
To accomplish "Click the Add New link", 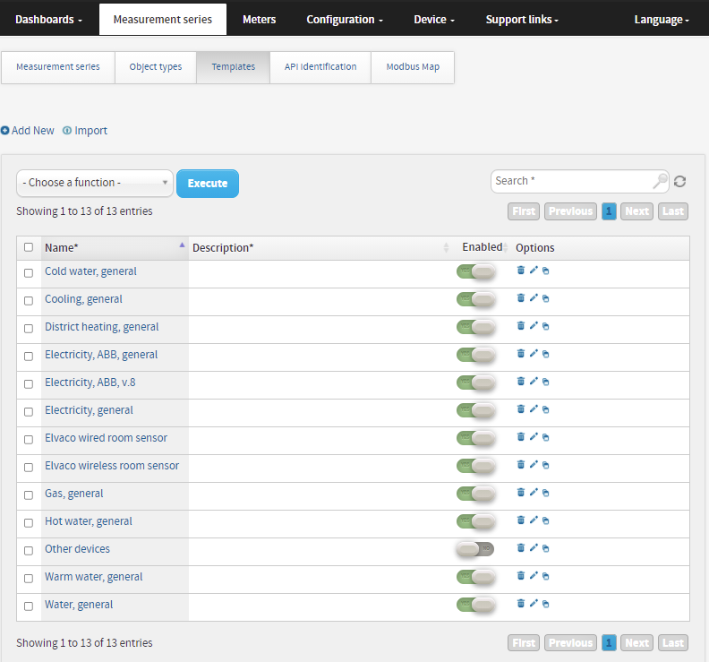I will [28, 130].
